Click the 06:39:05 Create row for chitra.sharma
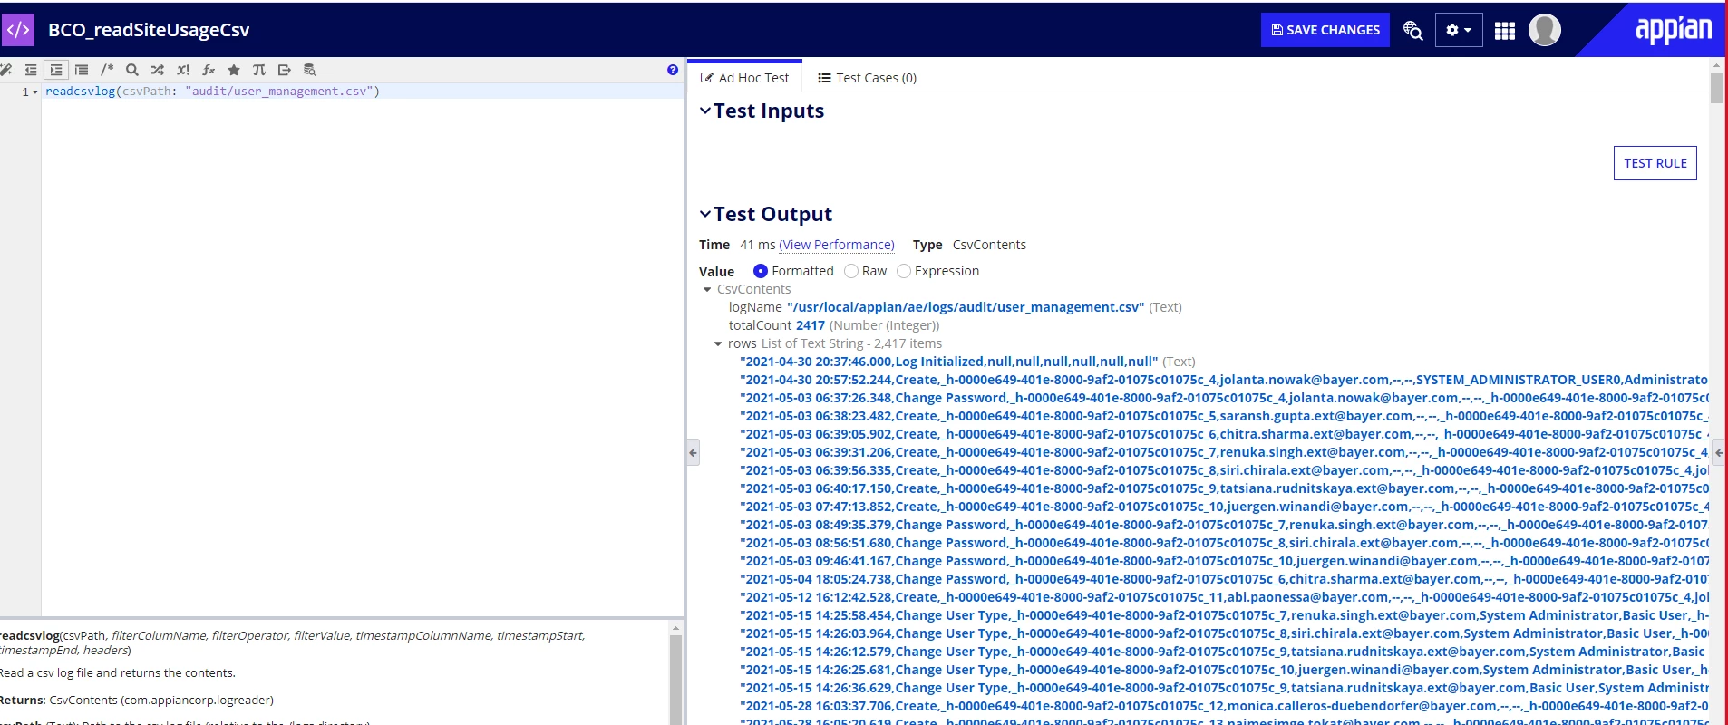The width and height of the screenshot is (1728, 725). 1224,434
